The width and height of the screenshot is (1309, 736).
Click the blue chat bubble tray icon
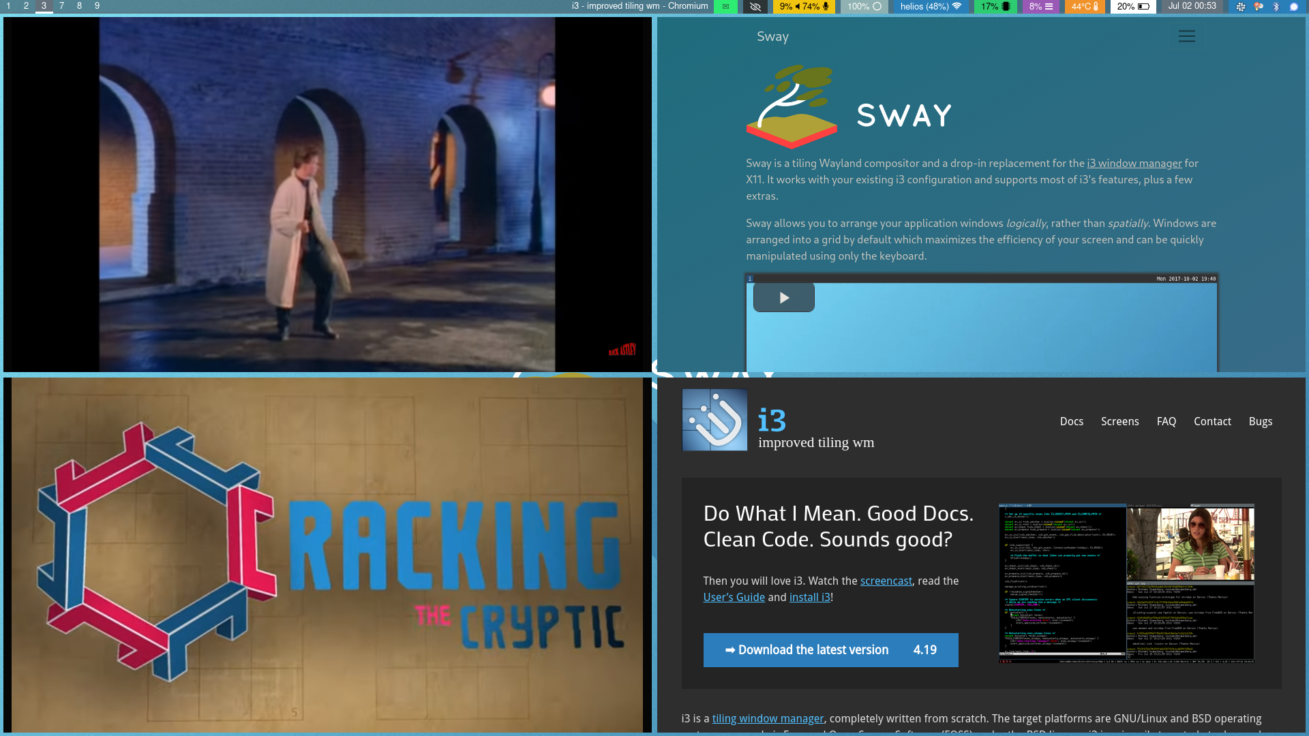click(x=1294, y=7)
